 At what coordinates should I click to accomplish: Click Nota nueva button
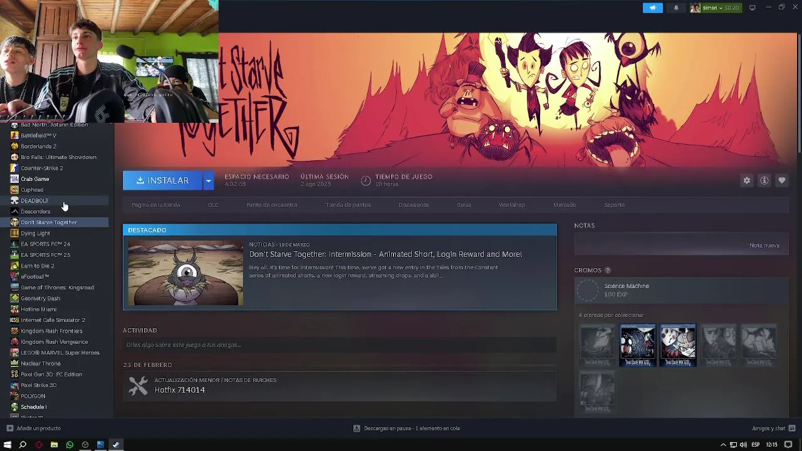click(764, 246)
